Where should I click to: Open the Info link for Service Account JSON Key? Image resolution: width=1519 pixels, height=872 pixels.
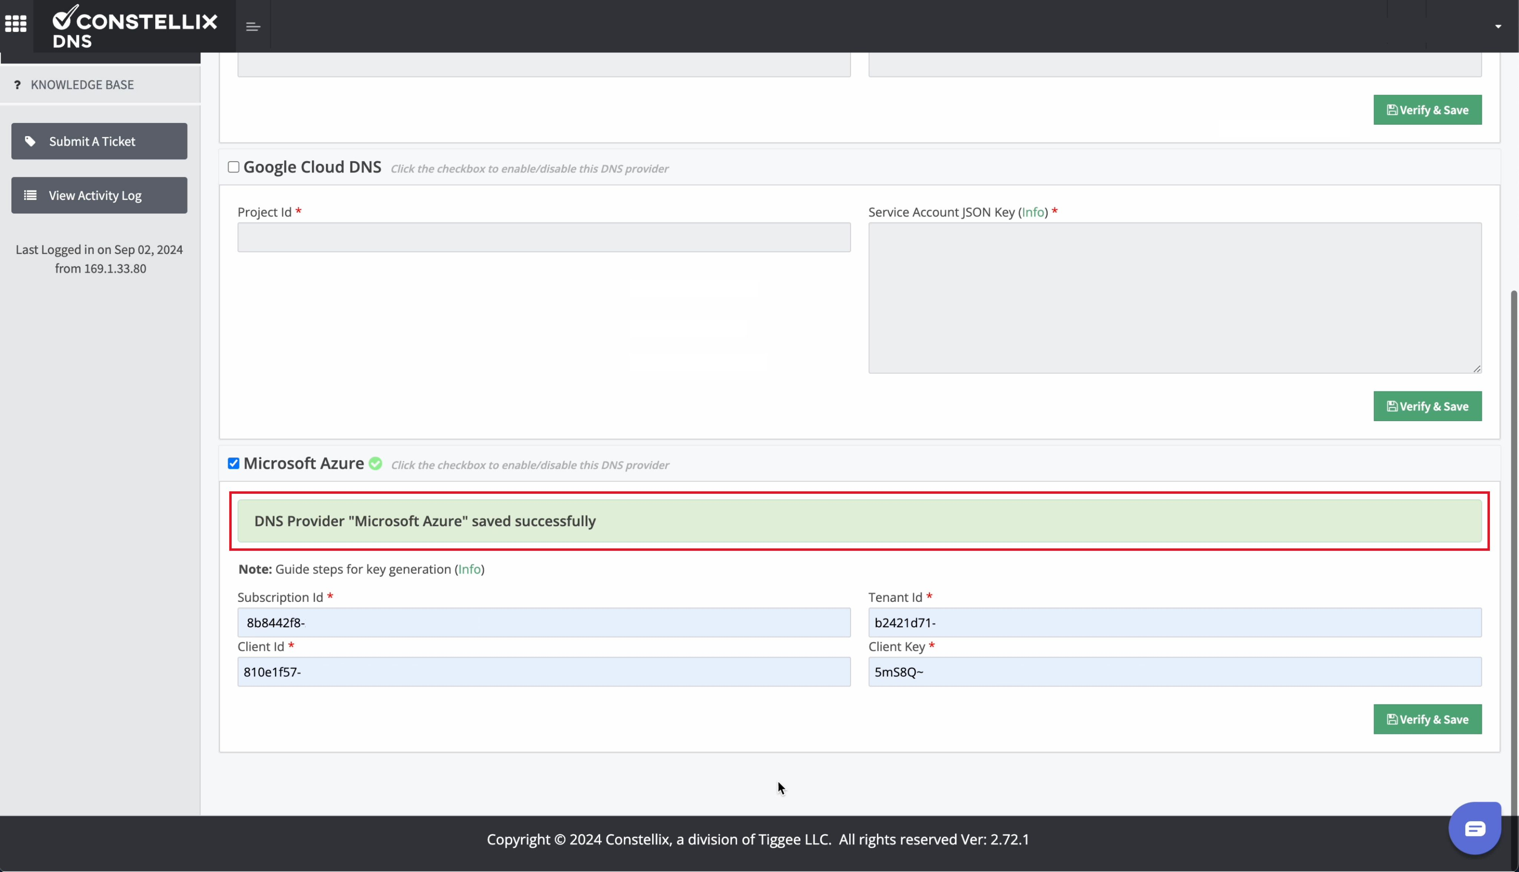1033,212
